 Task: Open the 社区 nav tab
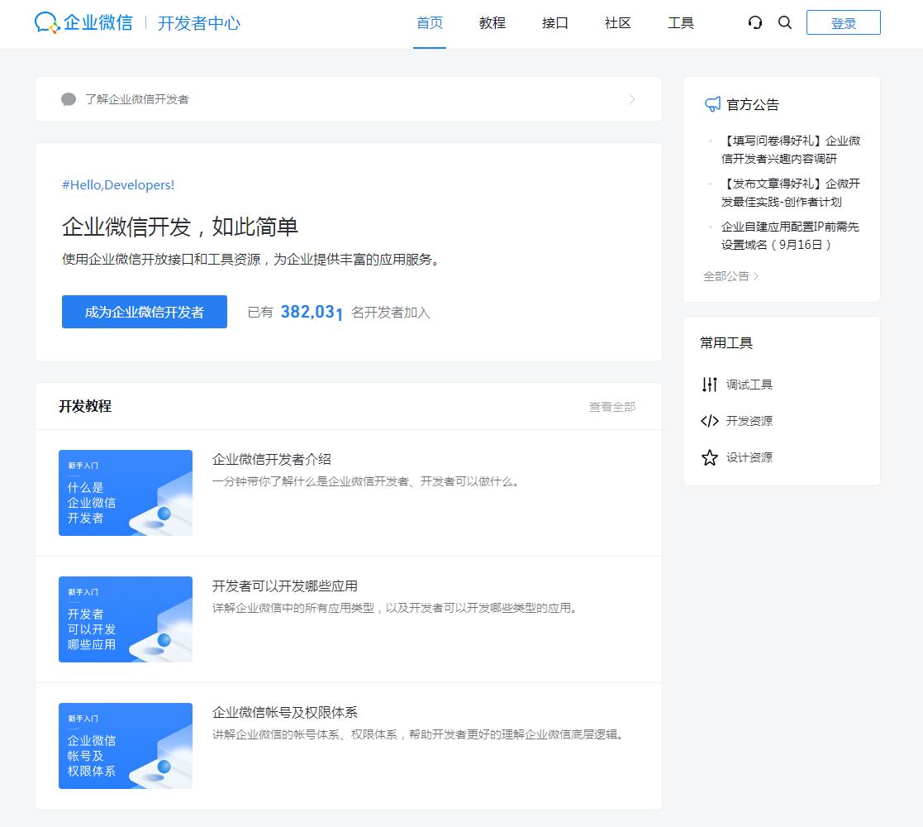[x=617, y=23]
